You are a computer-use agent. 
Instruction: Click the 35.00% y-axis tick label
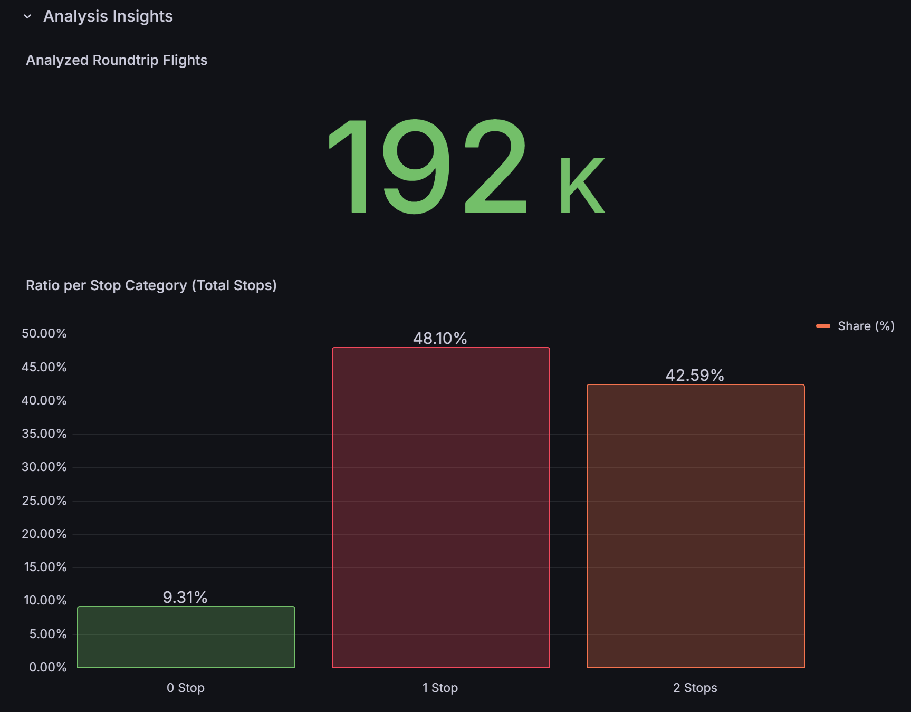point(44,434)
